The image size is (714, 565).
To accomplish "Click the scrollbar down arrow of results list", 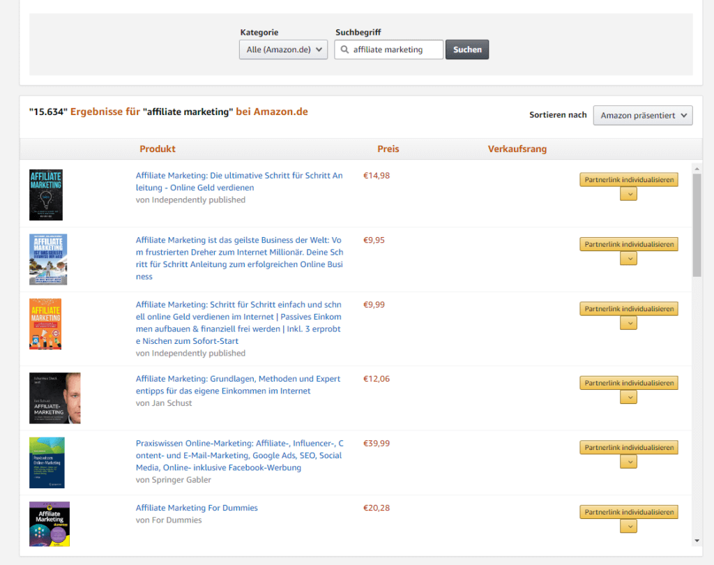I will pyautogui.click(x=697, y=541).
